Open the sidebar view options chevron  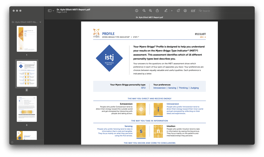pyautogui.click(x=53, y=11)
